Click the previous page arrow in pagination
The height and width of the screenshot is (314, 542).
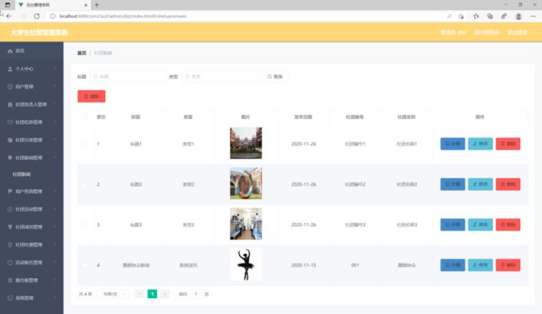(x=139, y=294)
